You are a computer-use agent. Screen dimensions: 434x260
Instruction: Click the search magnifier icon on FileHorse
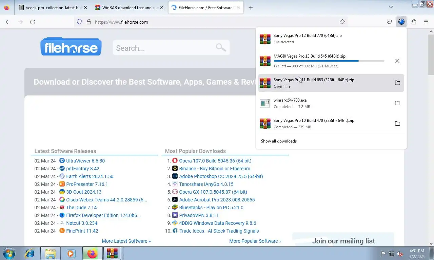[x=221, y=47]
